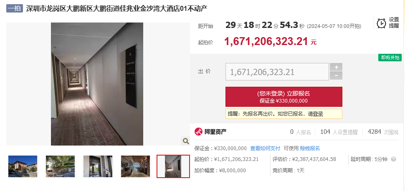Screen dimensions: 405x191
Task: Click the 设置提醒 reminder text
Action: (394, 23)
